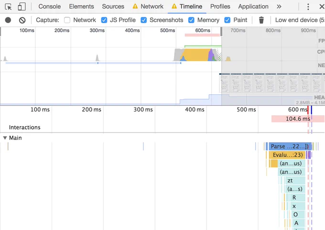This screenshot has width=325, height=230.
Task: Select the A function block
Action: click(299, 223)
